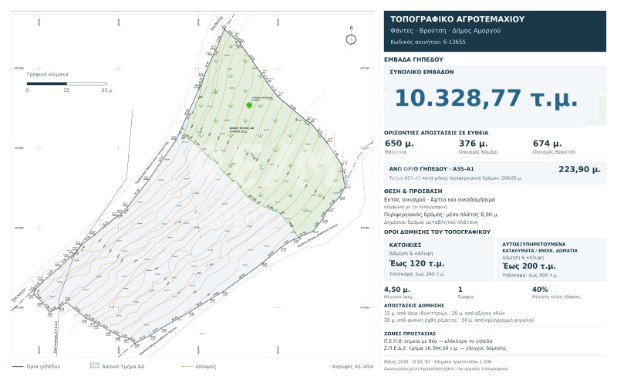The height and width of the screenshot is (376, 617).
Task: Click the 4,50 μ. maximum height value
Action: coord(397,290)
